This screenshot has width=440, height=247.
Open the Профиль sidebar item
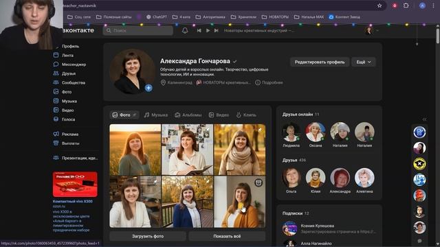70,46
